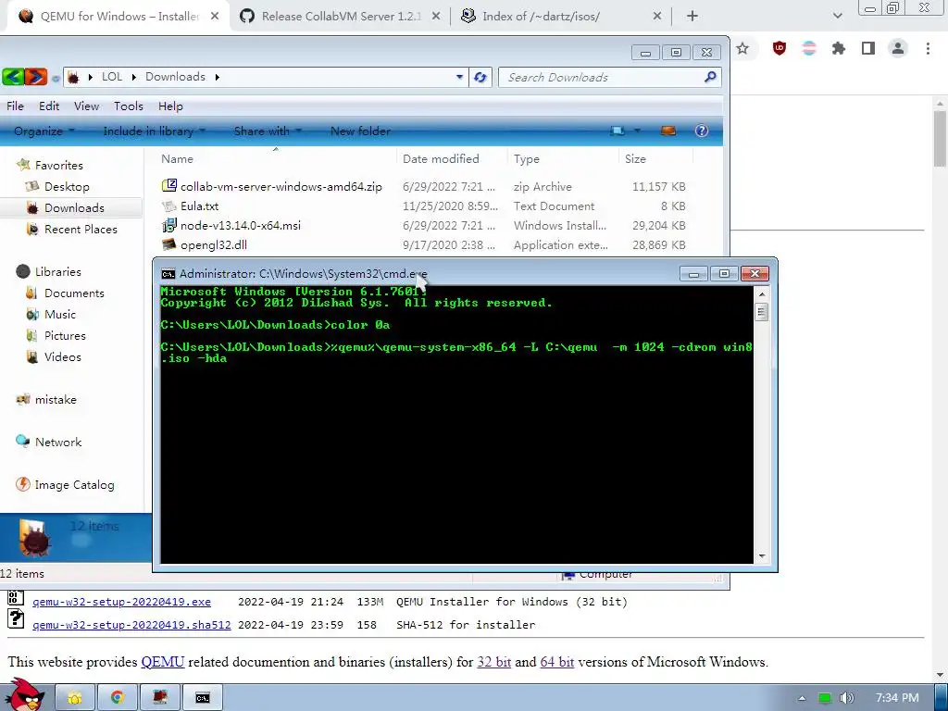The image size is (948, 711).
Task: Switch to Release CollabVM Server tab
Action: coord(341,17)
